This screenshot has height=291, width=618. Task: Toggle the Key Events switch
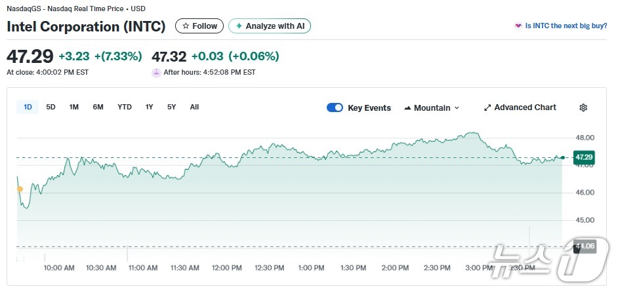click(x=335, y=107)
